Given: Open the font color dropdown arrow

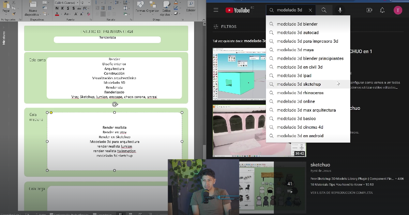Looking at the screenshot, I should click(x=61, y=14).
